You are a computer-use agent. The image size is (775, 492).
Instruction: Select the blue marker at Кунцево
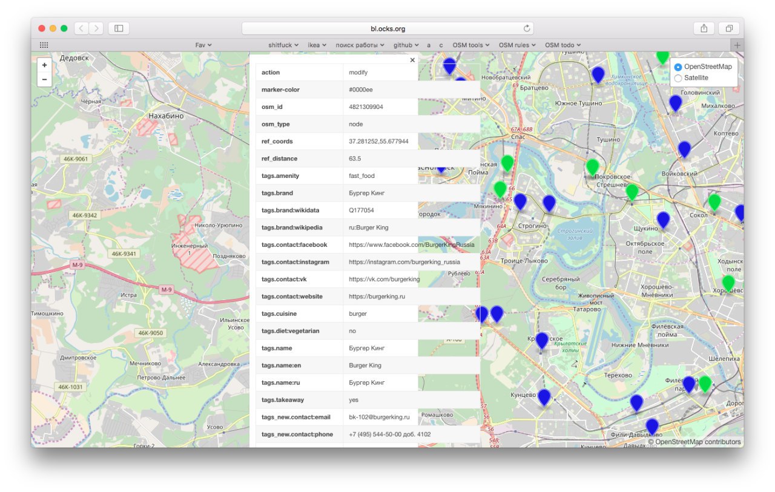point(544,397)
